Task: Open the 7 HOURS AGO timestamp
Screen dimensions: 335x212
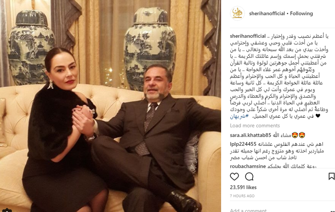Action: click(242, 196)
